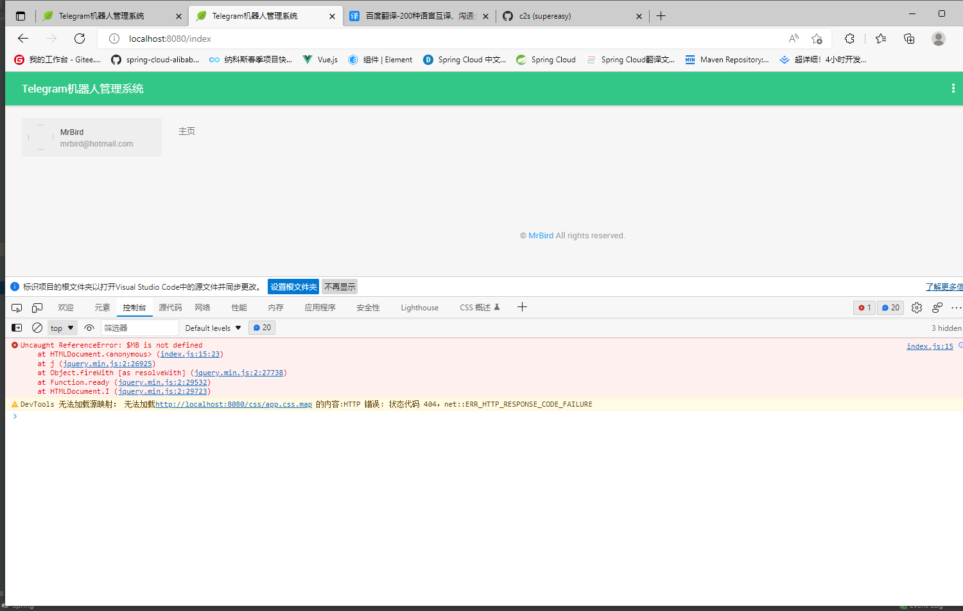Click the site information icon

click(x=114, y=39)
